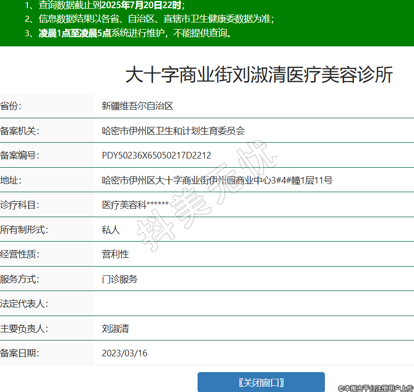414x392 pixels.
Task: Click the 地址 row label
Action: click(x=11, y=180)
